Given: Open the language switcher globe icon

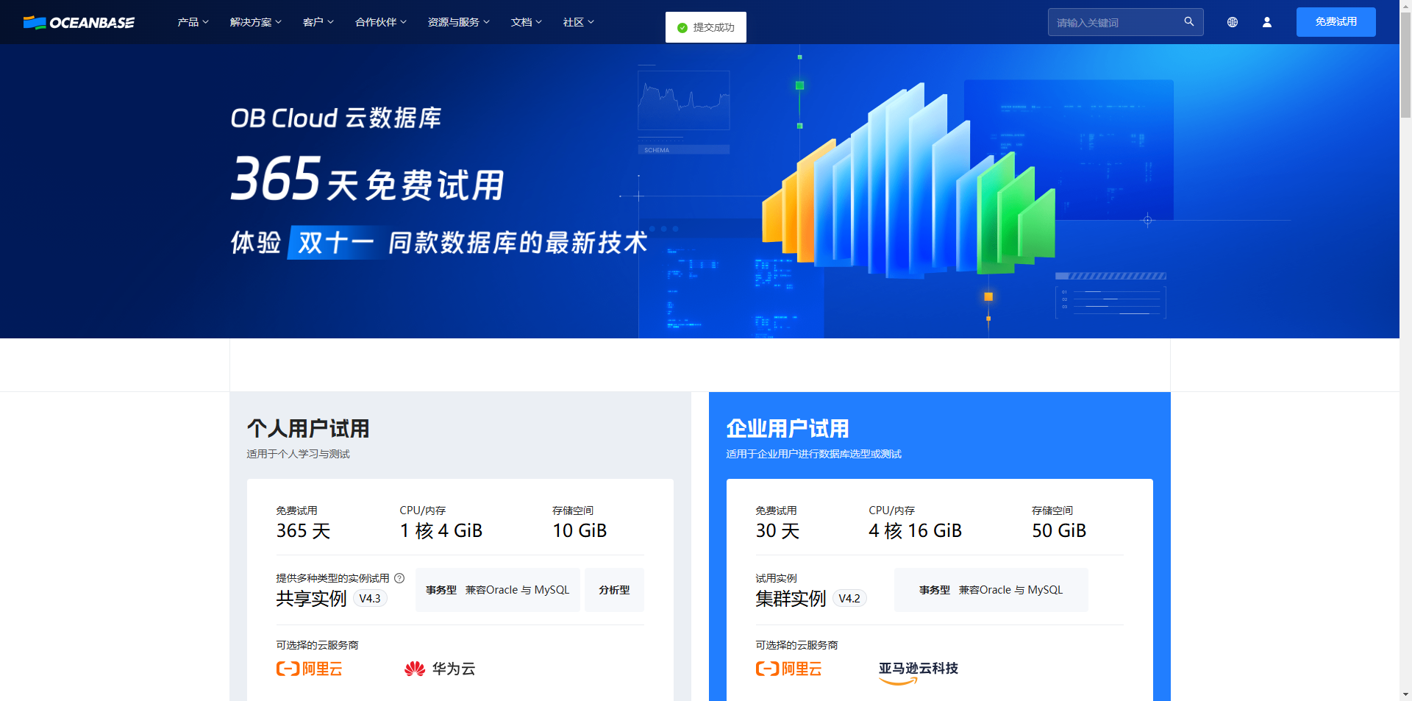Looking at the screenshot, I should 1233,22.
